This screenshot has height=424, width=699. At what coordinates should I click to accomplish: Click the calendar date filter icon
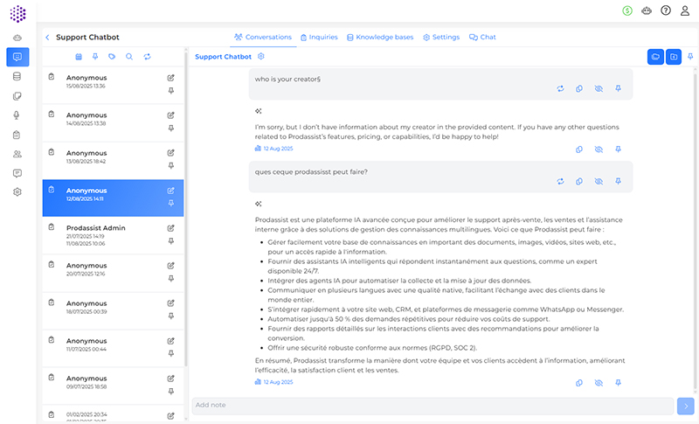(79, 57)
